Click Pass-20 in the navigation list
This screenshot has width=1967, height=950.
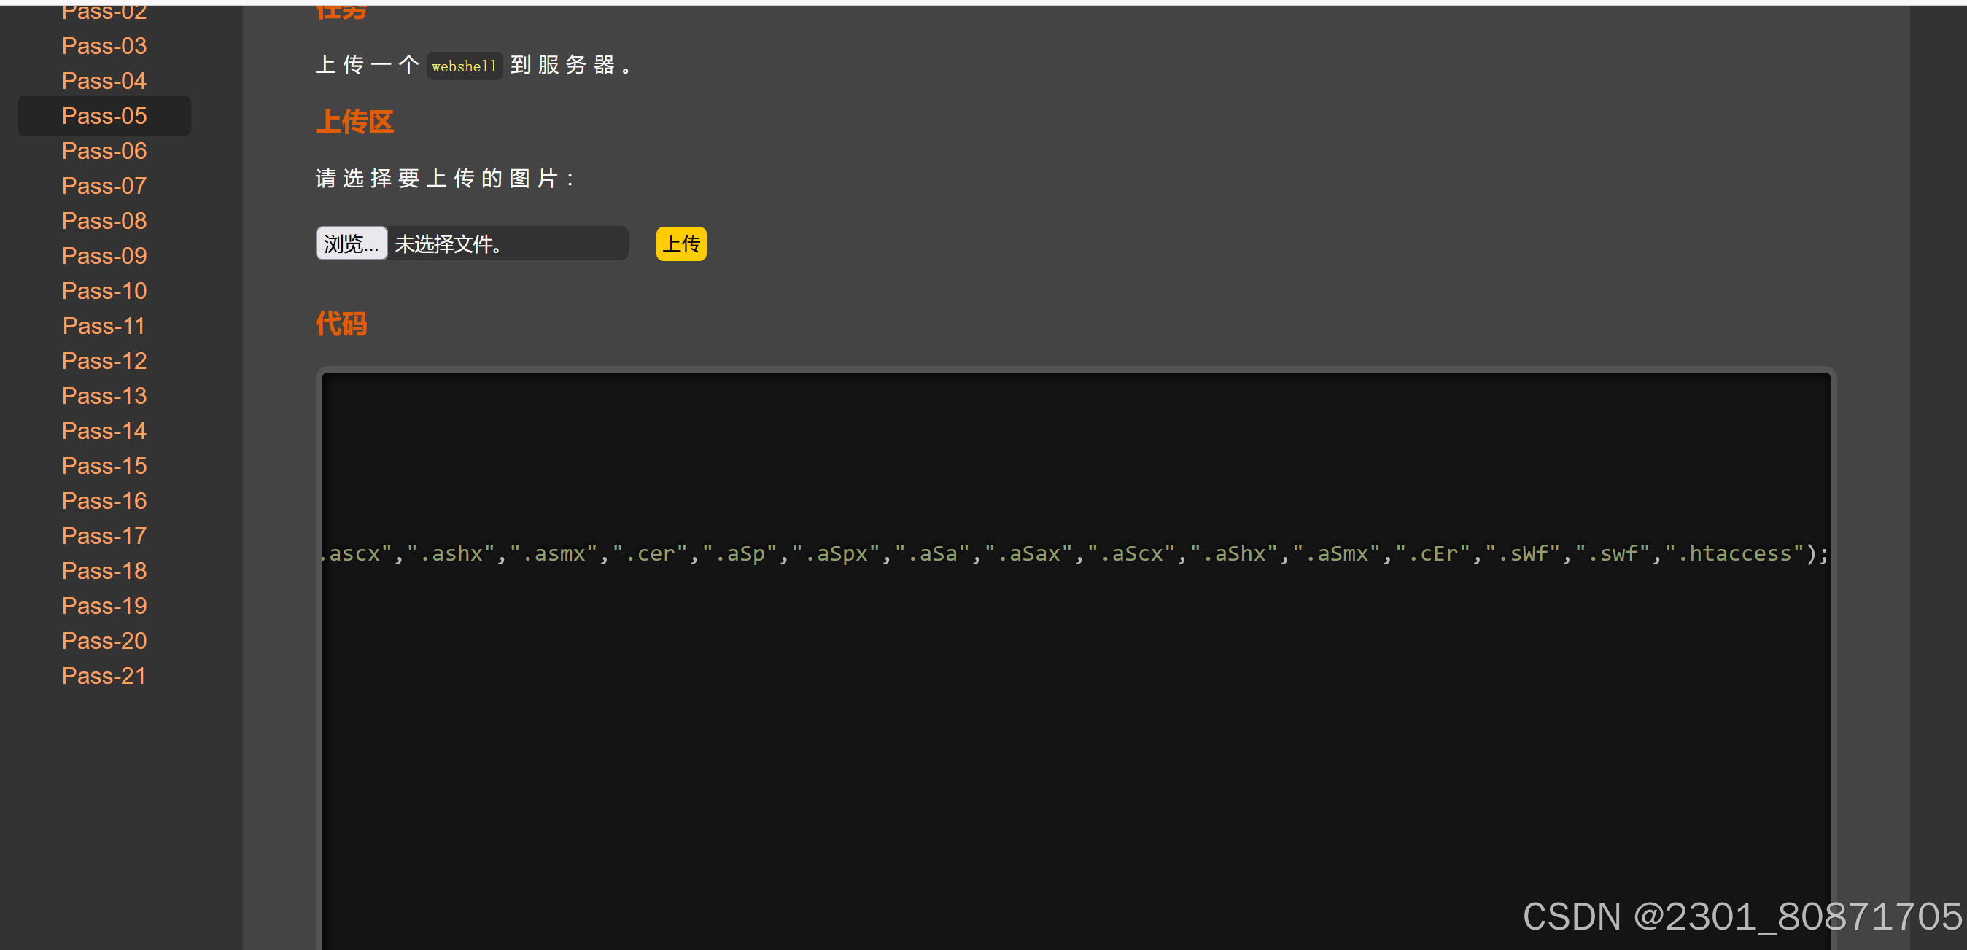click(104, 641)
